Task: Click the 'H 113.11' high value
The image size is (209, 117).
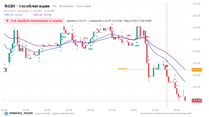Action: [23, 11]
